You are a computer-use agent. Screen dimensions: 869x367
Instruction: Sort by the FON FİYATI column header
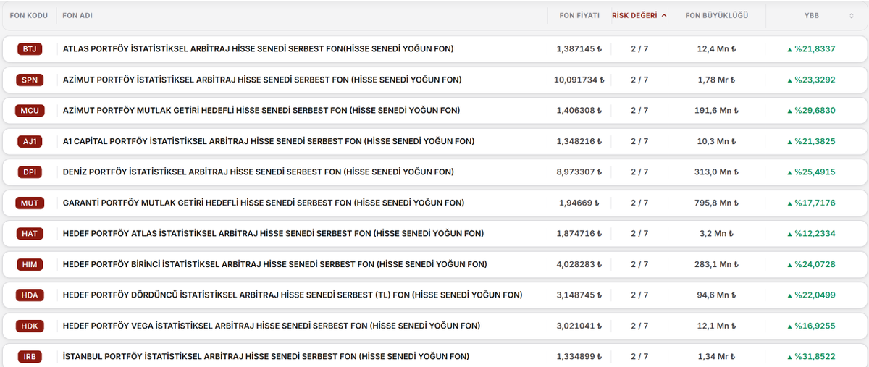coord(579,15)
